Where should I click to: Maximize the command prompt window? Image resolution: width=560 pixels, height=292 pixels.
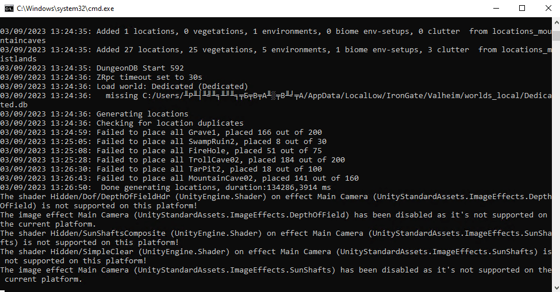(522, 8)
